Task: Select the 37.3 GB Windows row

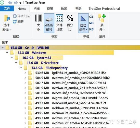Action: [x=64, y=53]
